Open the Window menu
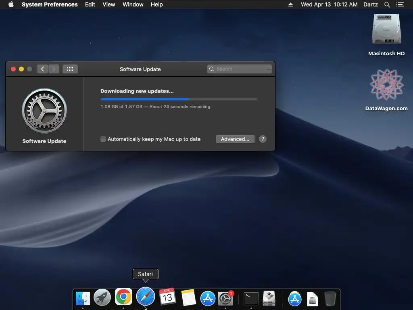The image size is (413, 310). [133, 4]
